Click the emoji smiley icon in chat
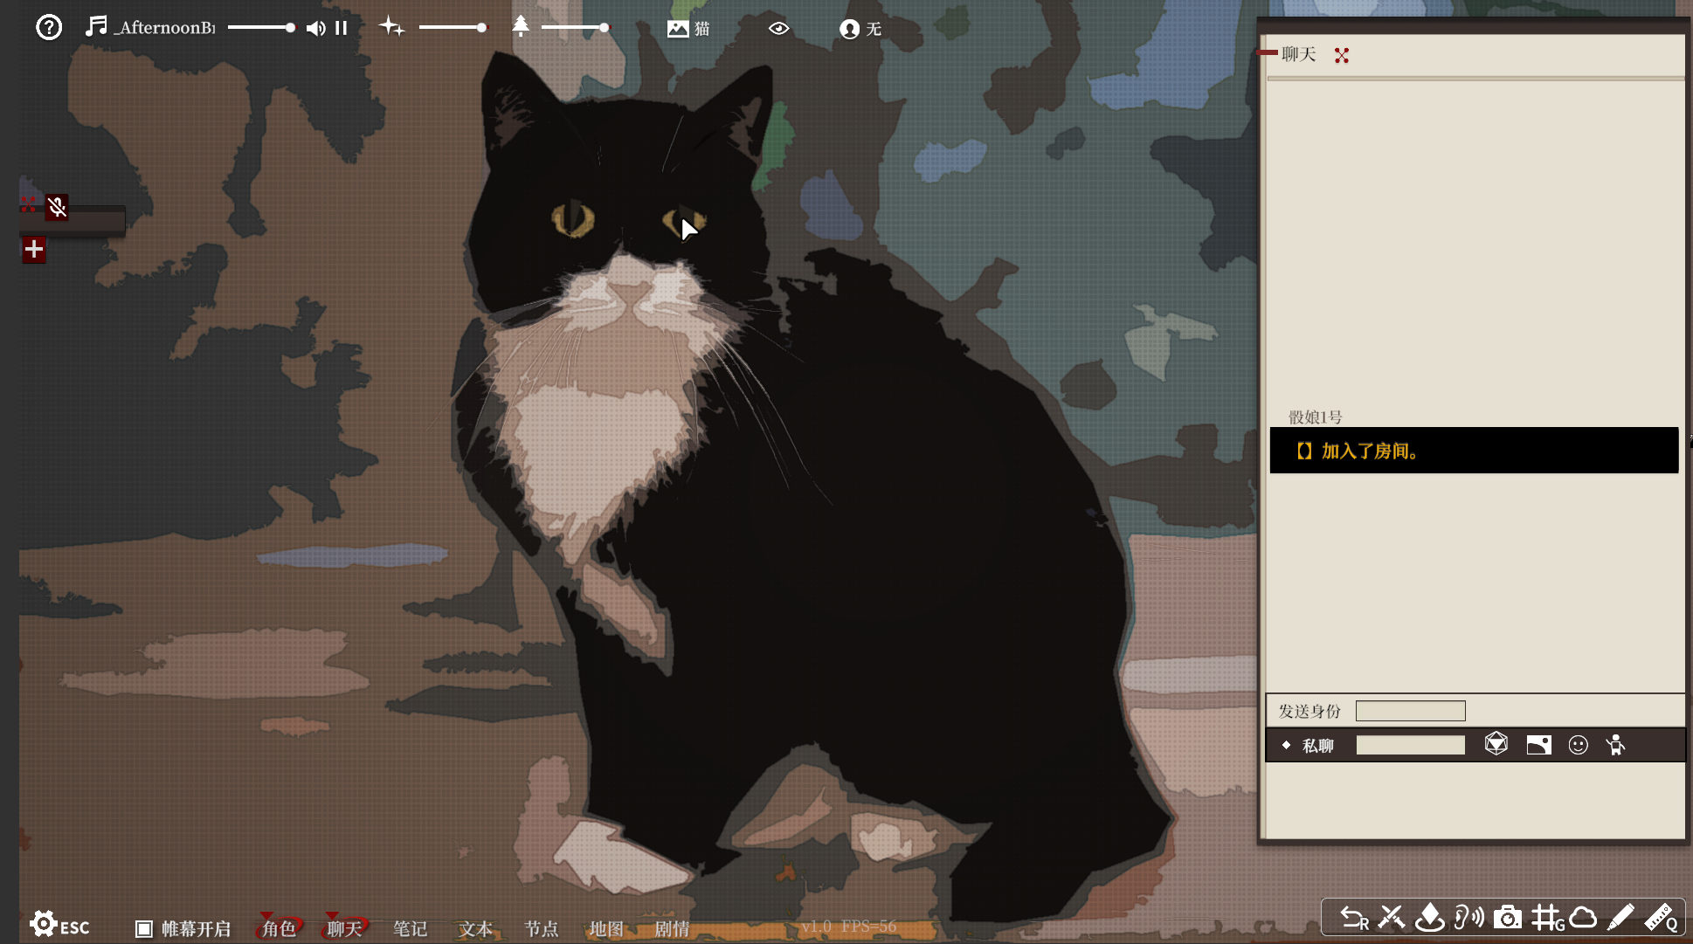 [1578, 745]
